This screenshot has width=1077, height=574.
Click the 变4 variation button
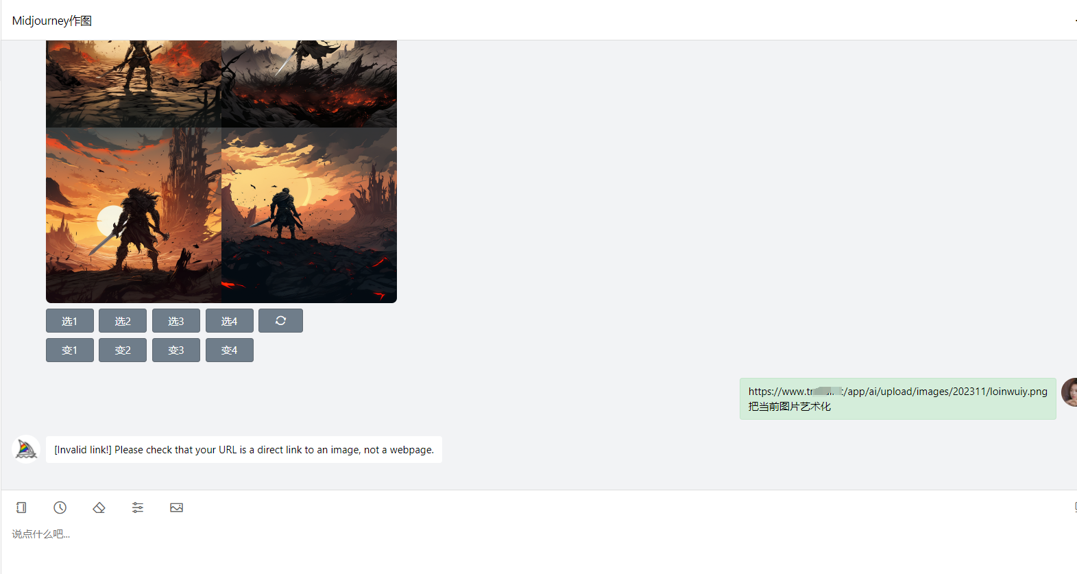tap(230, 350)
